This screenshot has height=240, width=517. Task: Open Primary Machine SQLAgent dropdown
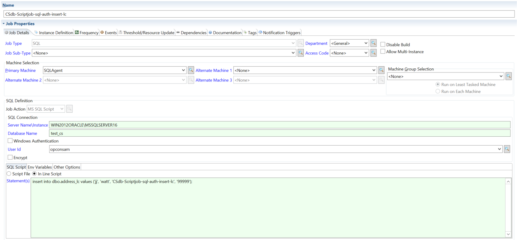184,70
